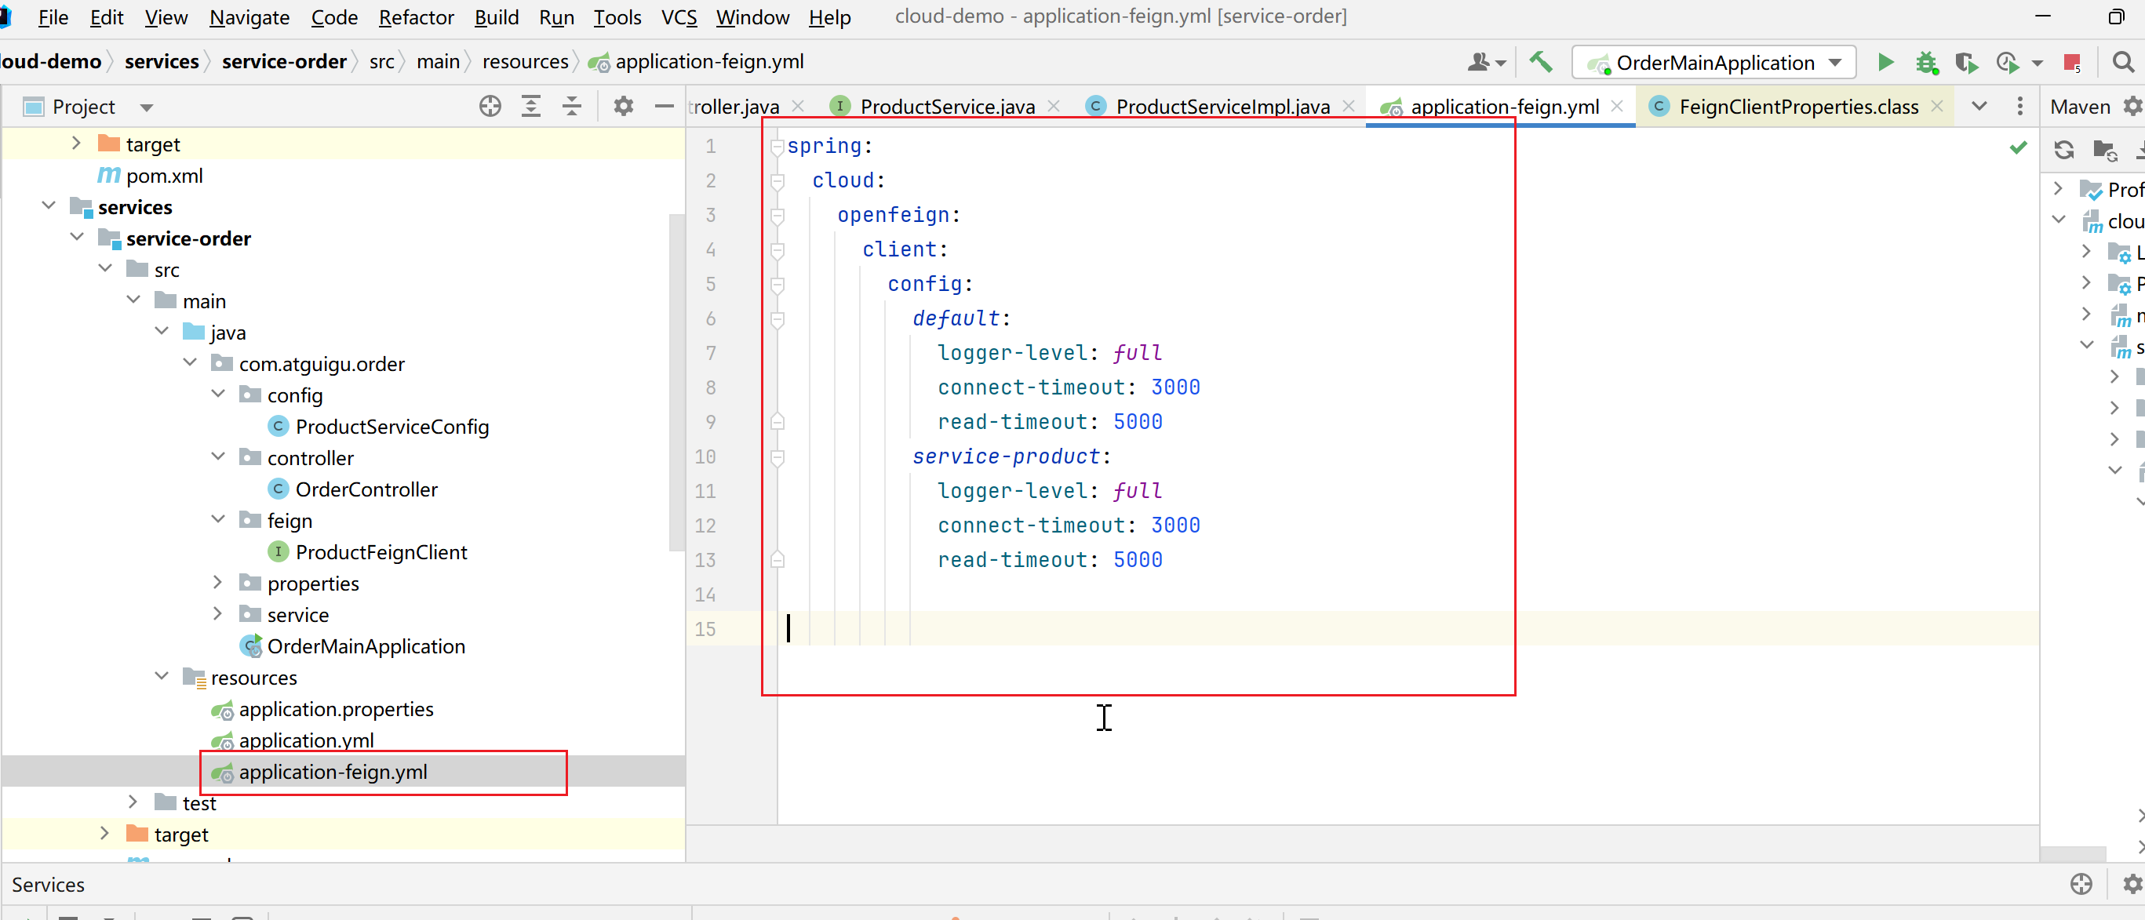The image size is (2145, 920).
Task: Hide the Project tool window
Action: [665, 107]
